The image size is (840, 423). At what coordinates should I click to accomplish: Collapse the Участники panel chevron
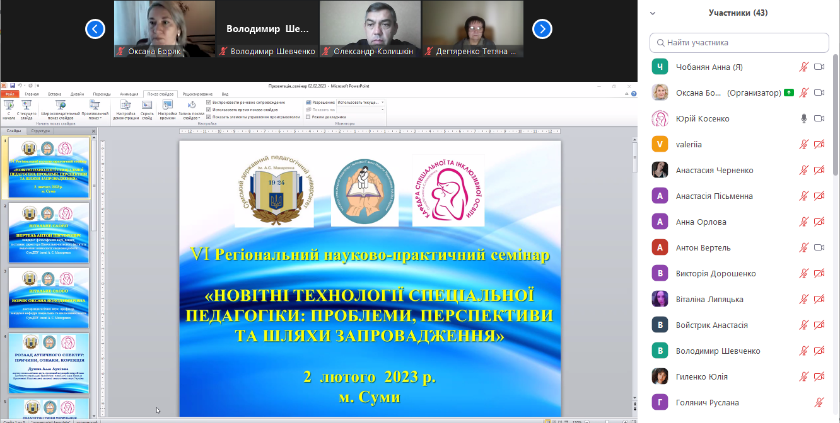click(653, 13)
